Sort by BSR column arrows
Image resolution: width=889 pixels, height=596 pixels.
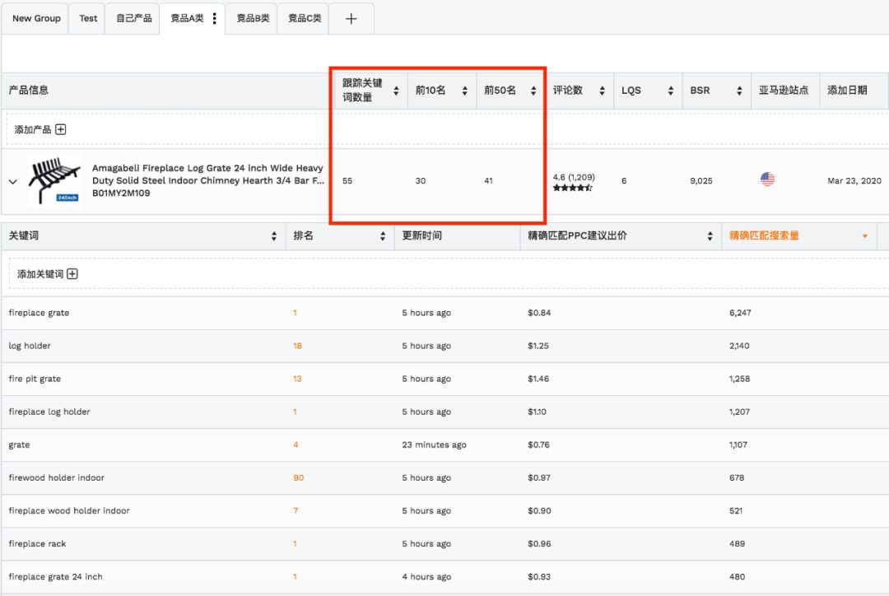pyautogui.click(x=738, y=91)
